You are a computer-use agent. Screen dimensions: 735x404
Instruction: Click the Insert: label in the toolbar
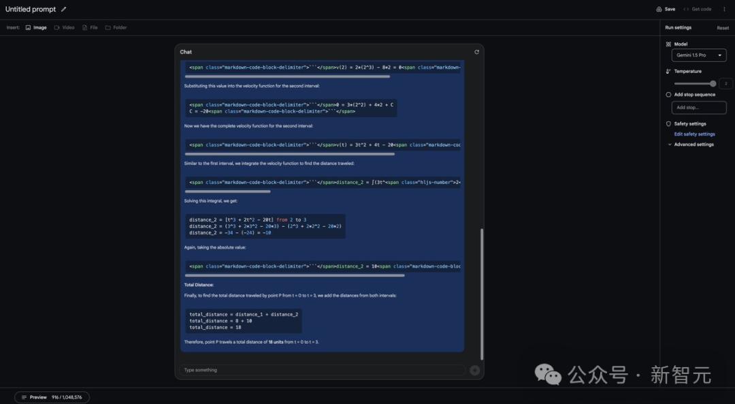point(13,28)
